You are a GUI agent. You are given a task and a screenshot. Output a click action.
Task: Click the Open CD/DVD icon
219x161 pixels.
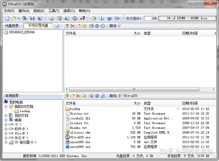pyautogui.click(x=24, y=19)
